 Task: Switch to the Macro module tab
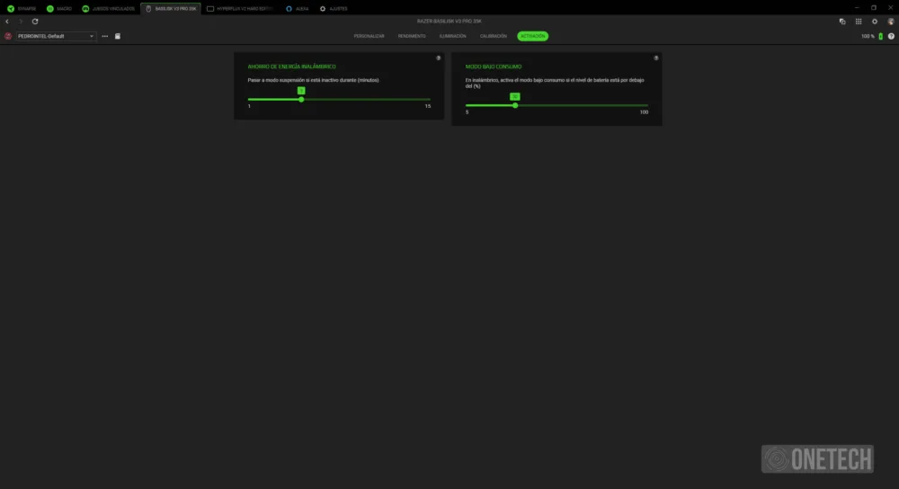click(x=59, y=9)
